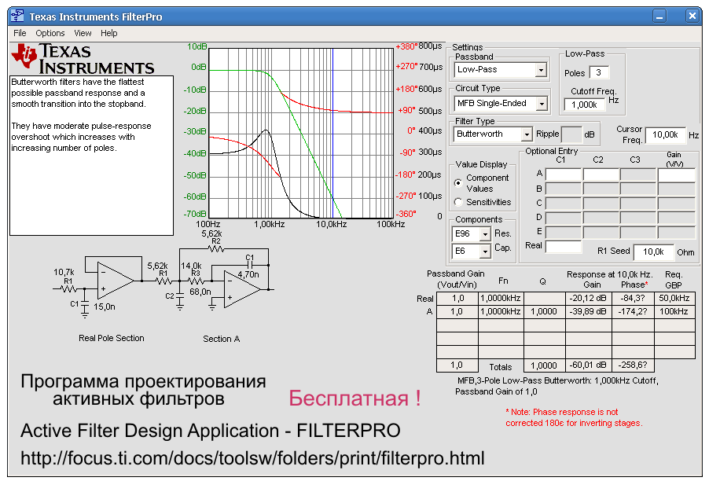Open the Passband Low-Pass dropdown
This screenshot has width=709, height=481.
click(x=540, y=70)
